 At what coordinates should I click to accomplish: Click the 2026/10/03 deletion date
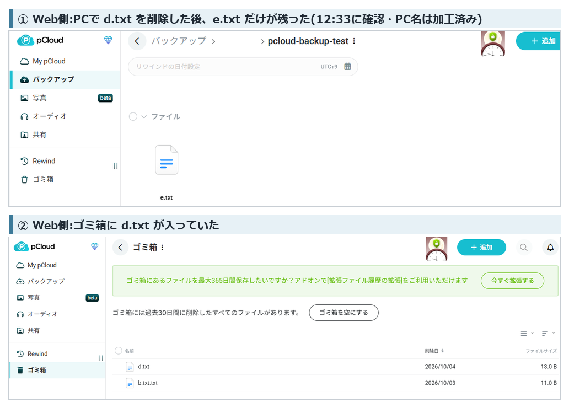[440, 383]
